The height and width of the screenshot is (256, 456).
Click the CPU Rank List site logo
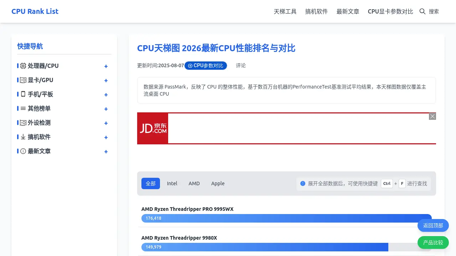[x=35, y=11]
